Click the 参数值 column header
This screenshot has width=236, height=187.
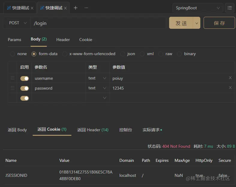[x=119, y=67]
